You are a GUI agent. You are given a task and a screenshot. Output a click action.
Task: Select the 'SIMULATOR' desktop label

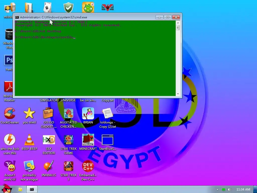49,100
